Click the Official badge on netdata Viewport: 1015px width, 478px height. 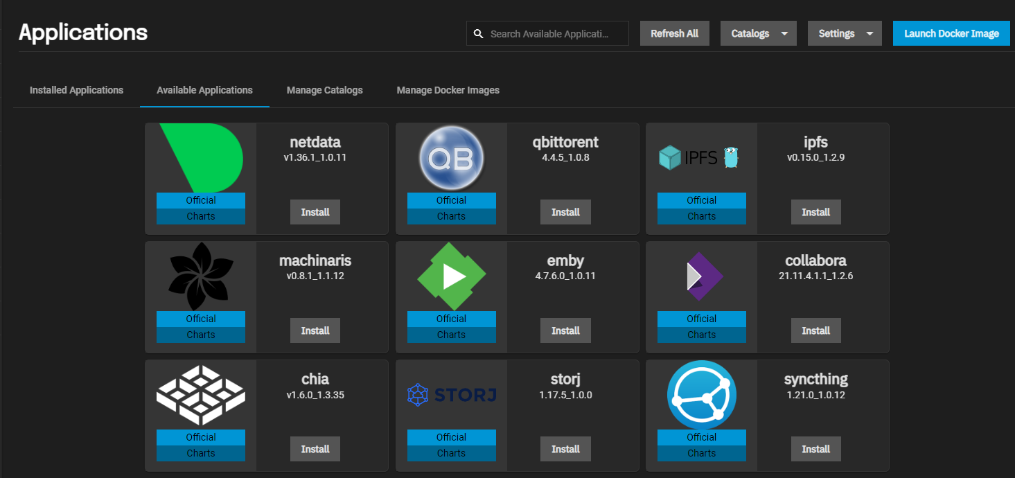(201, 200)
